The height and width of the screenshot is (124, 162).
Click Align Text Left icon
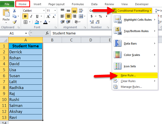pos(62,16)
